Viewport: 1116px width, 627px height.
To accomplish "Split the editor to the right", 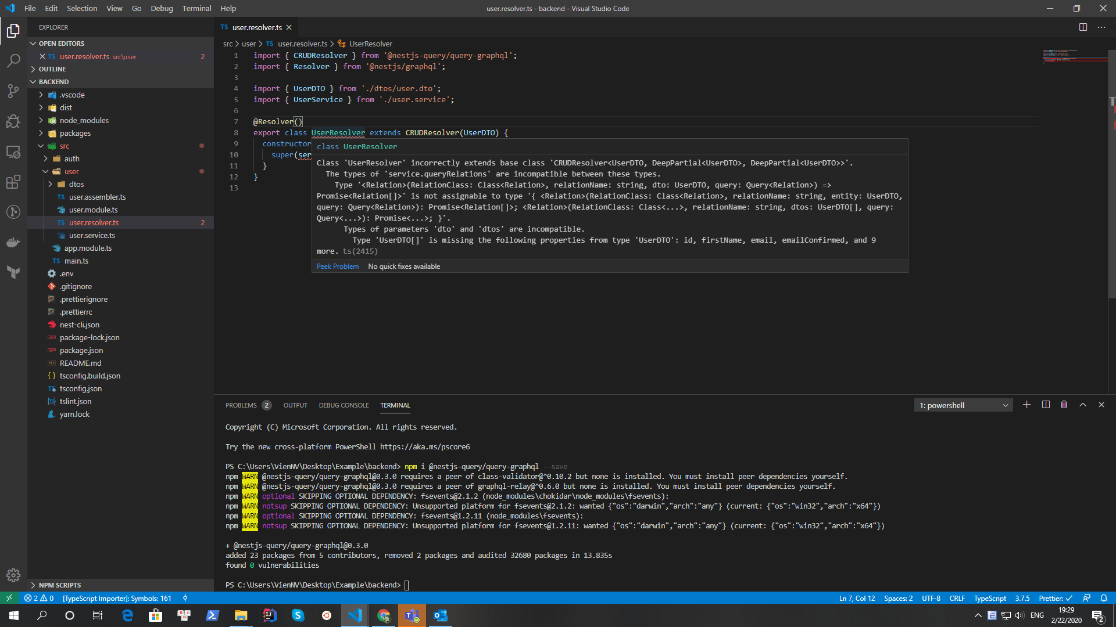I will tap(1083, 27).
